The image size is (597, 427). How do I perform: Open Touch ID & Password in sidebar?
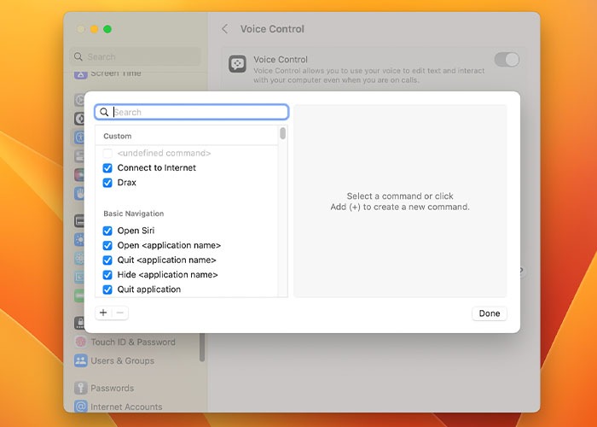tap(133, 342)
